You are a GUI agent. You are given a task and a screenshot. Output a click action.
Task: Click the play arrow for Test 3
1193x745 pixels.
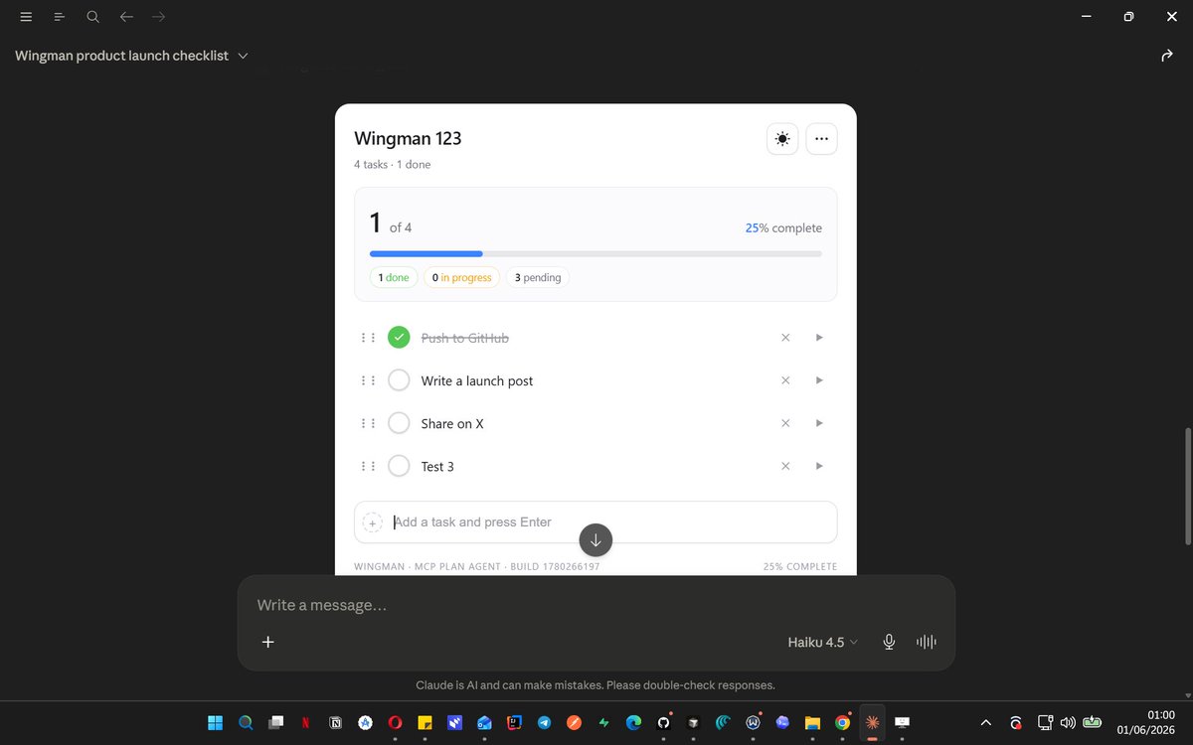[x=819, y=466]
